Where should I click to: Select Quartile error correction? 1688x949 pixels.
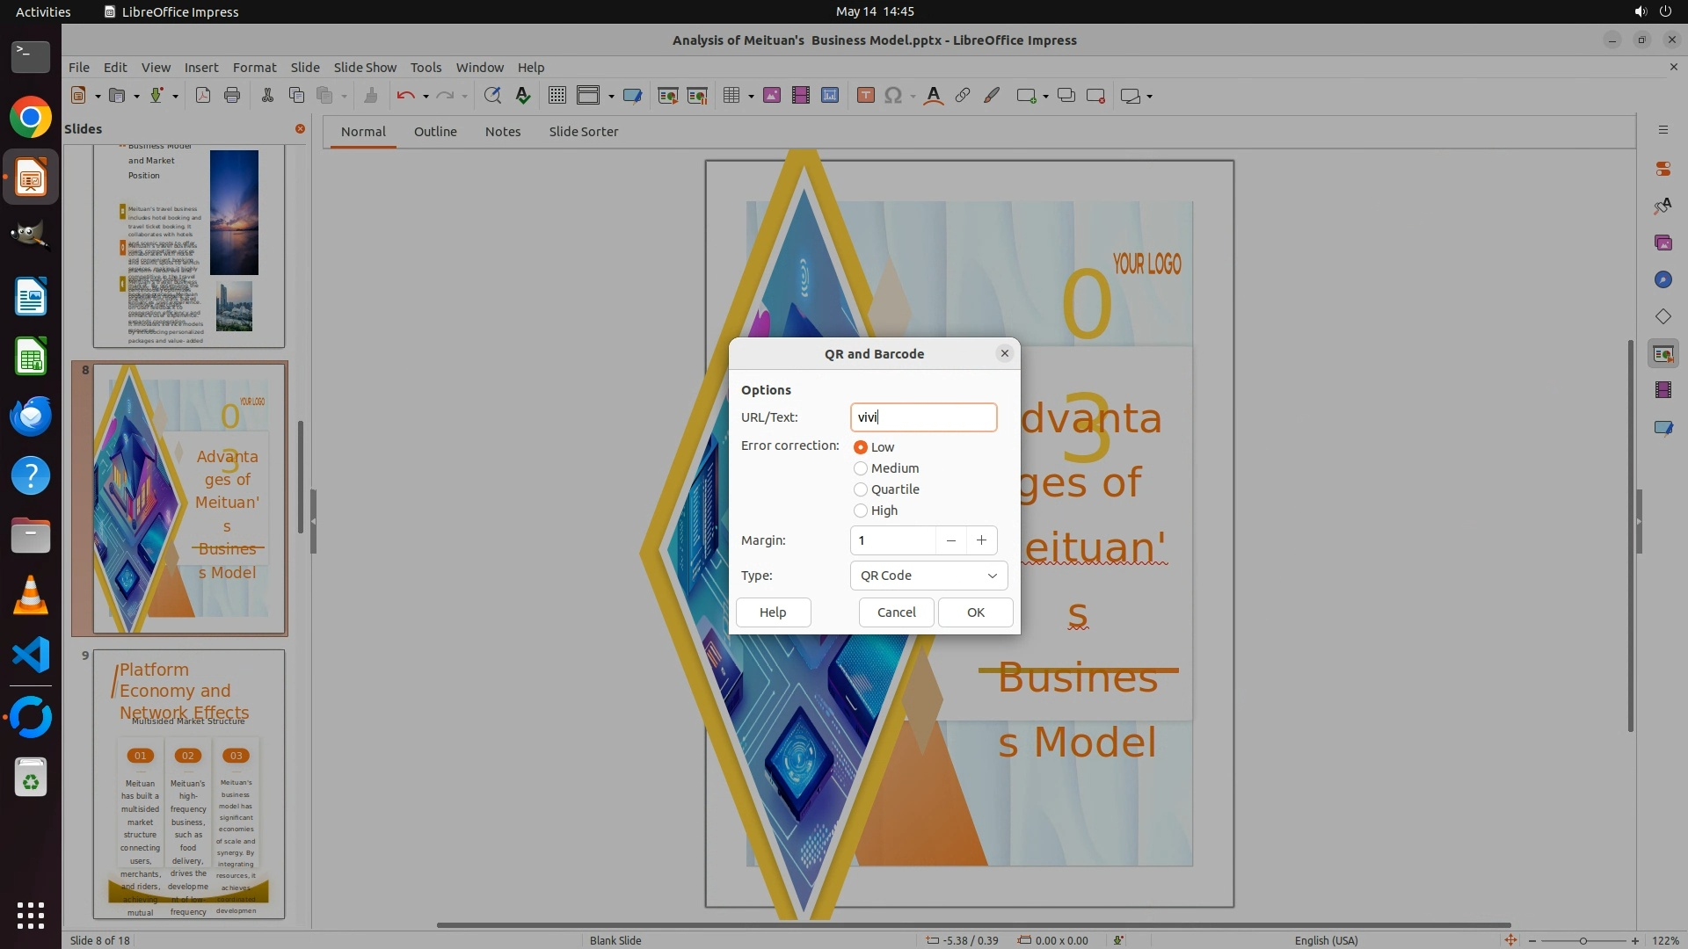(861, 489)
